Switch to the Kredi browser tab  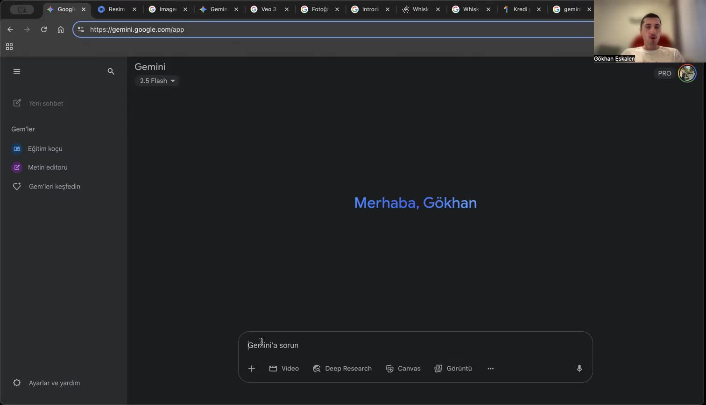tap(521, 9)
